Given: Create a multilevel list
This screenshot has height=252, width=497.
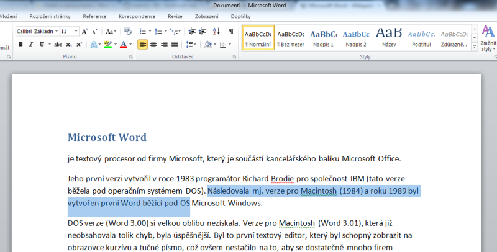Looking at the screenshot, I should [x=174, y=31].
